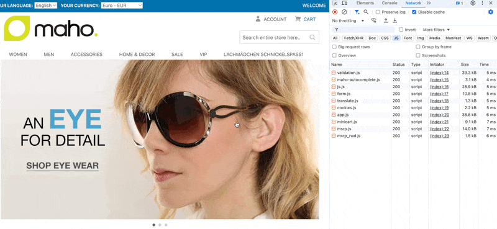
Task: Enable the Preserve log checkbox
Action: coord(378,12)
